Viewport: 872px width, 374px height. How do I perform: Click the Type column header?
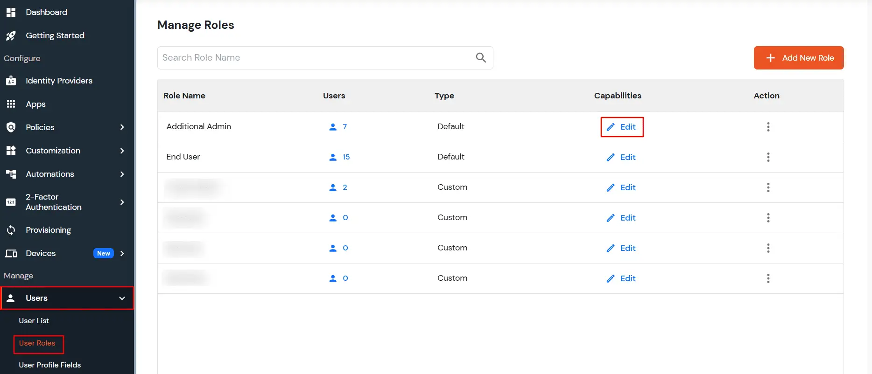pos(444,96)
